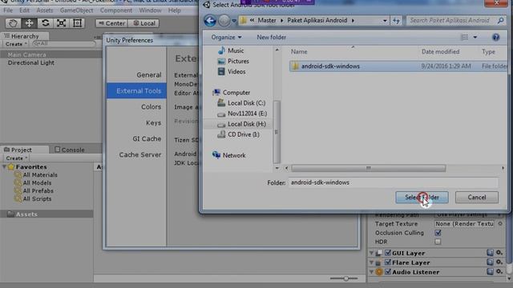This screenshot has height=288, width=513.
Task: Open Pictures in the navigation pane
Action: (x=238, y=61)
